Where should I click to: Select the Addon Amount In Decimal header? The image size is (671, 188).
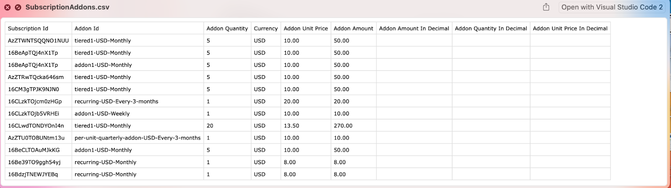coord(414,28)
